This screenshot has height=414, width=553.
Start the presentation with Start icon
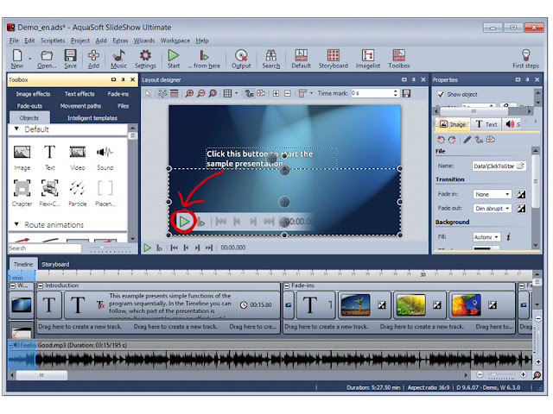click(x=173, y=59)
